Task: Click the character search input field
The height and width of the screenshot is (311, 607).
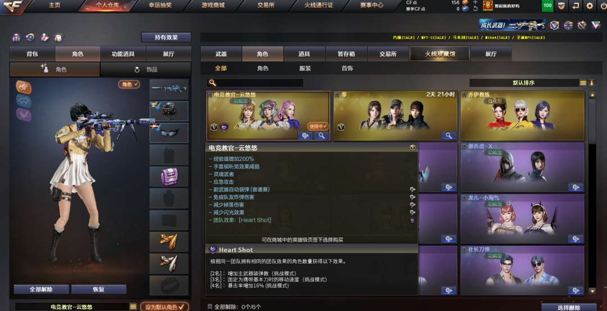Action: click(255, 83)
